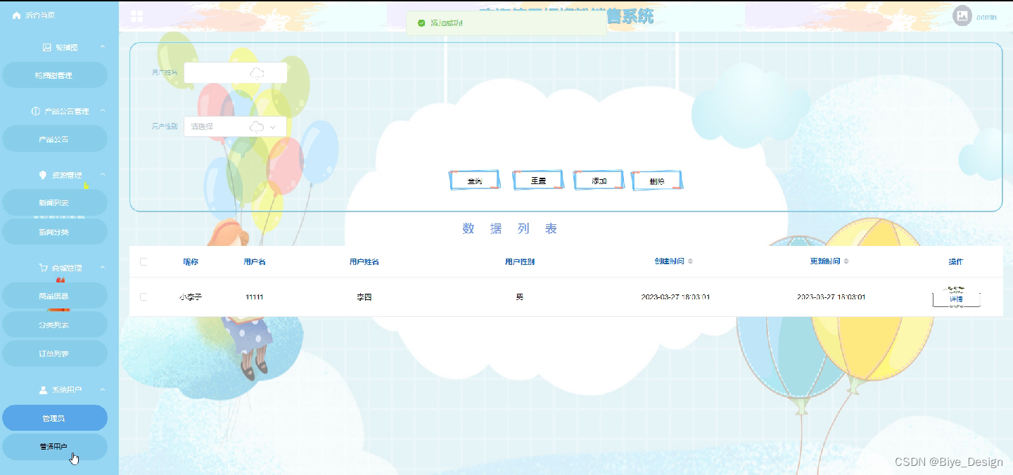Open the 用户性别 dropdown
1013x475 pixels.
coord(235,126)
